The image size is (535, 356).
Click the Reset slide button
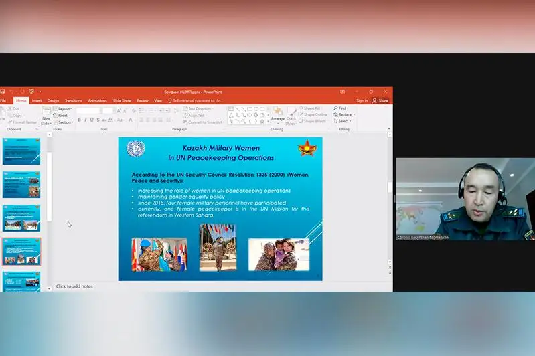pyautogui.click(x=62, y=115)
